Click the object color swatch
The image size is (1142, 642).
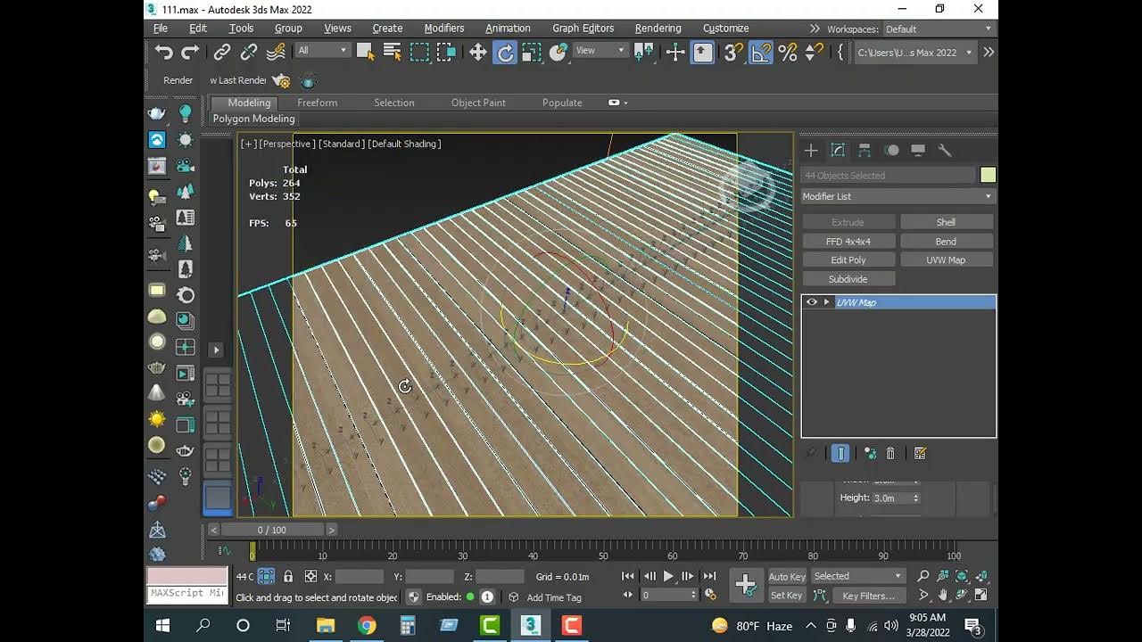[988, 176]
